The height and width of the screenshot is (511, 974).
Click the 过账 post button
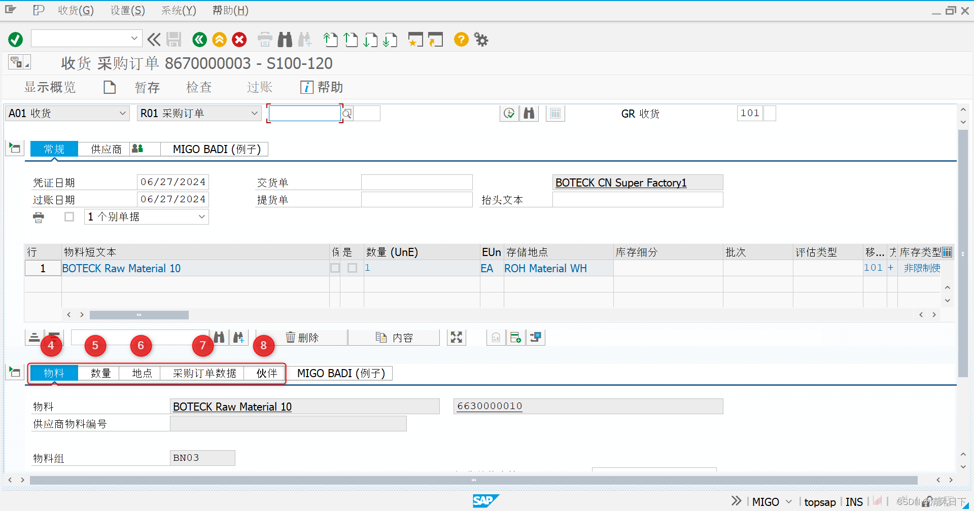point(260,87)
